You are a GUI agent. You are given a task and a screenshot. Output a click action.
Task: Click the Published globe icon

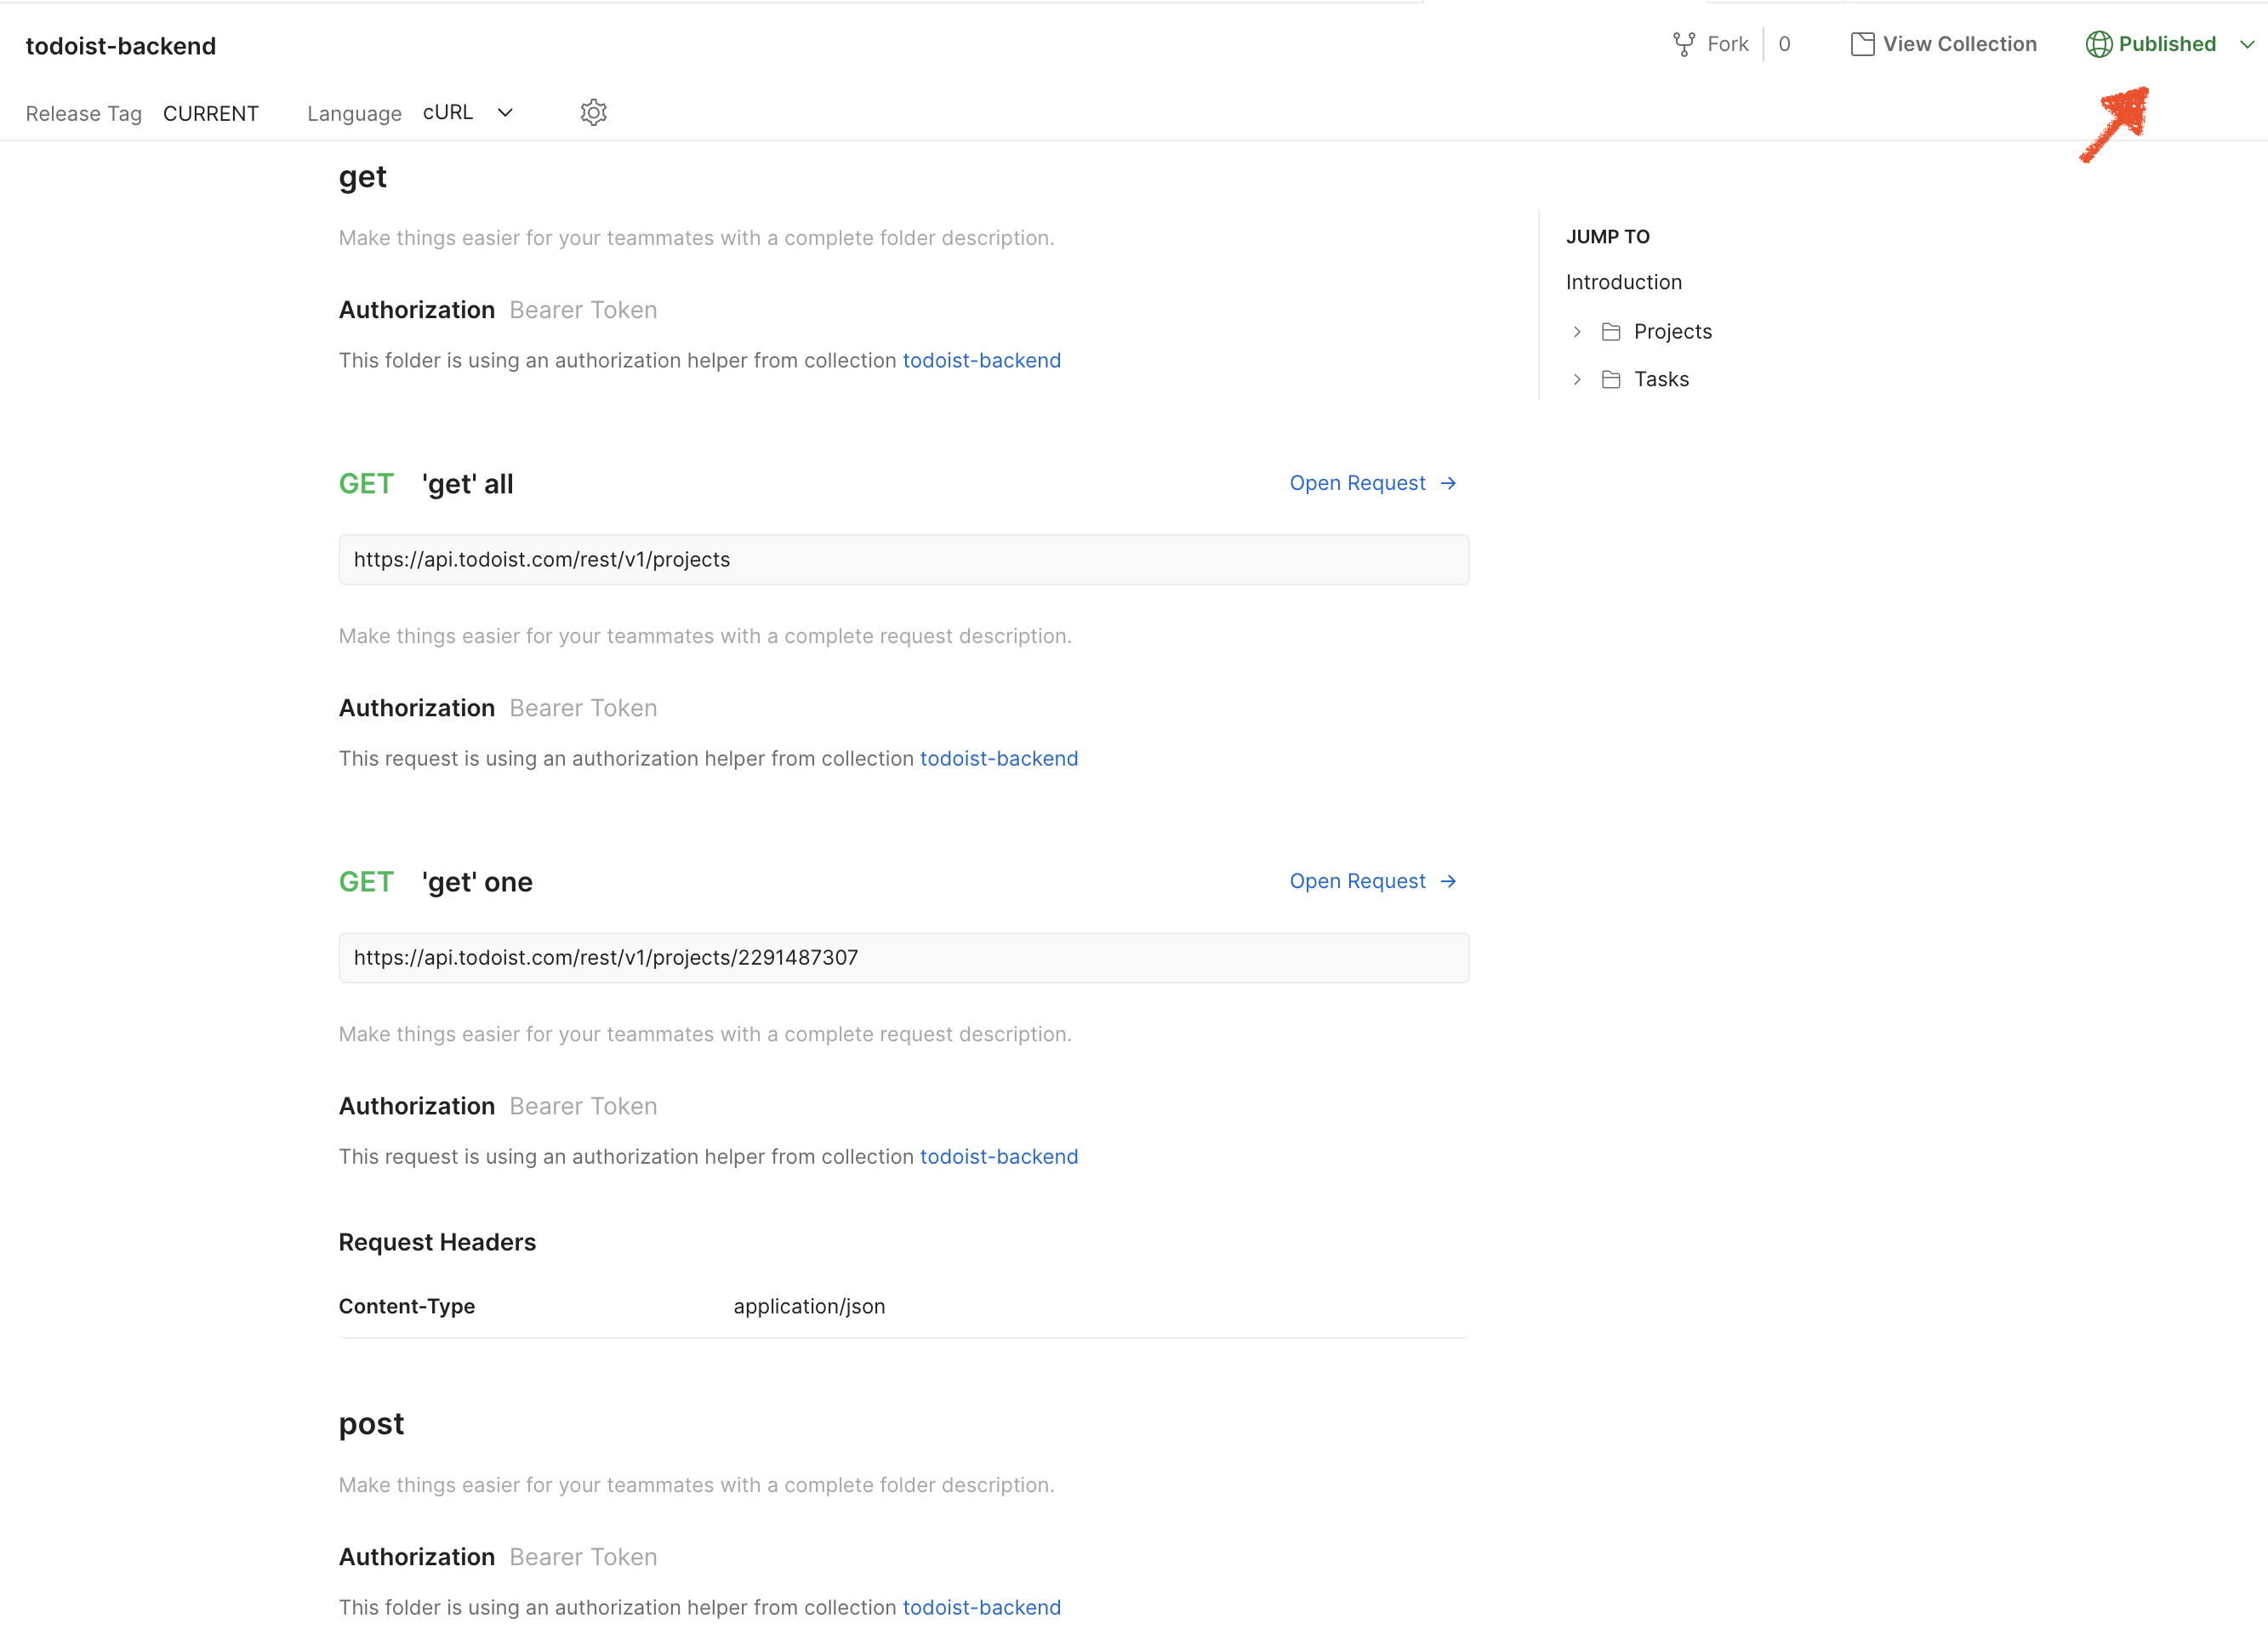click(2098, 44)
